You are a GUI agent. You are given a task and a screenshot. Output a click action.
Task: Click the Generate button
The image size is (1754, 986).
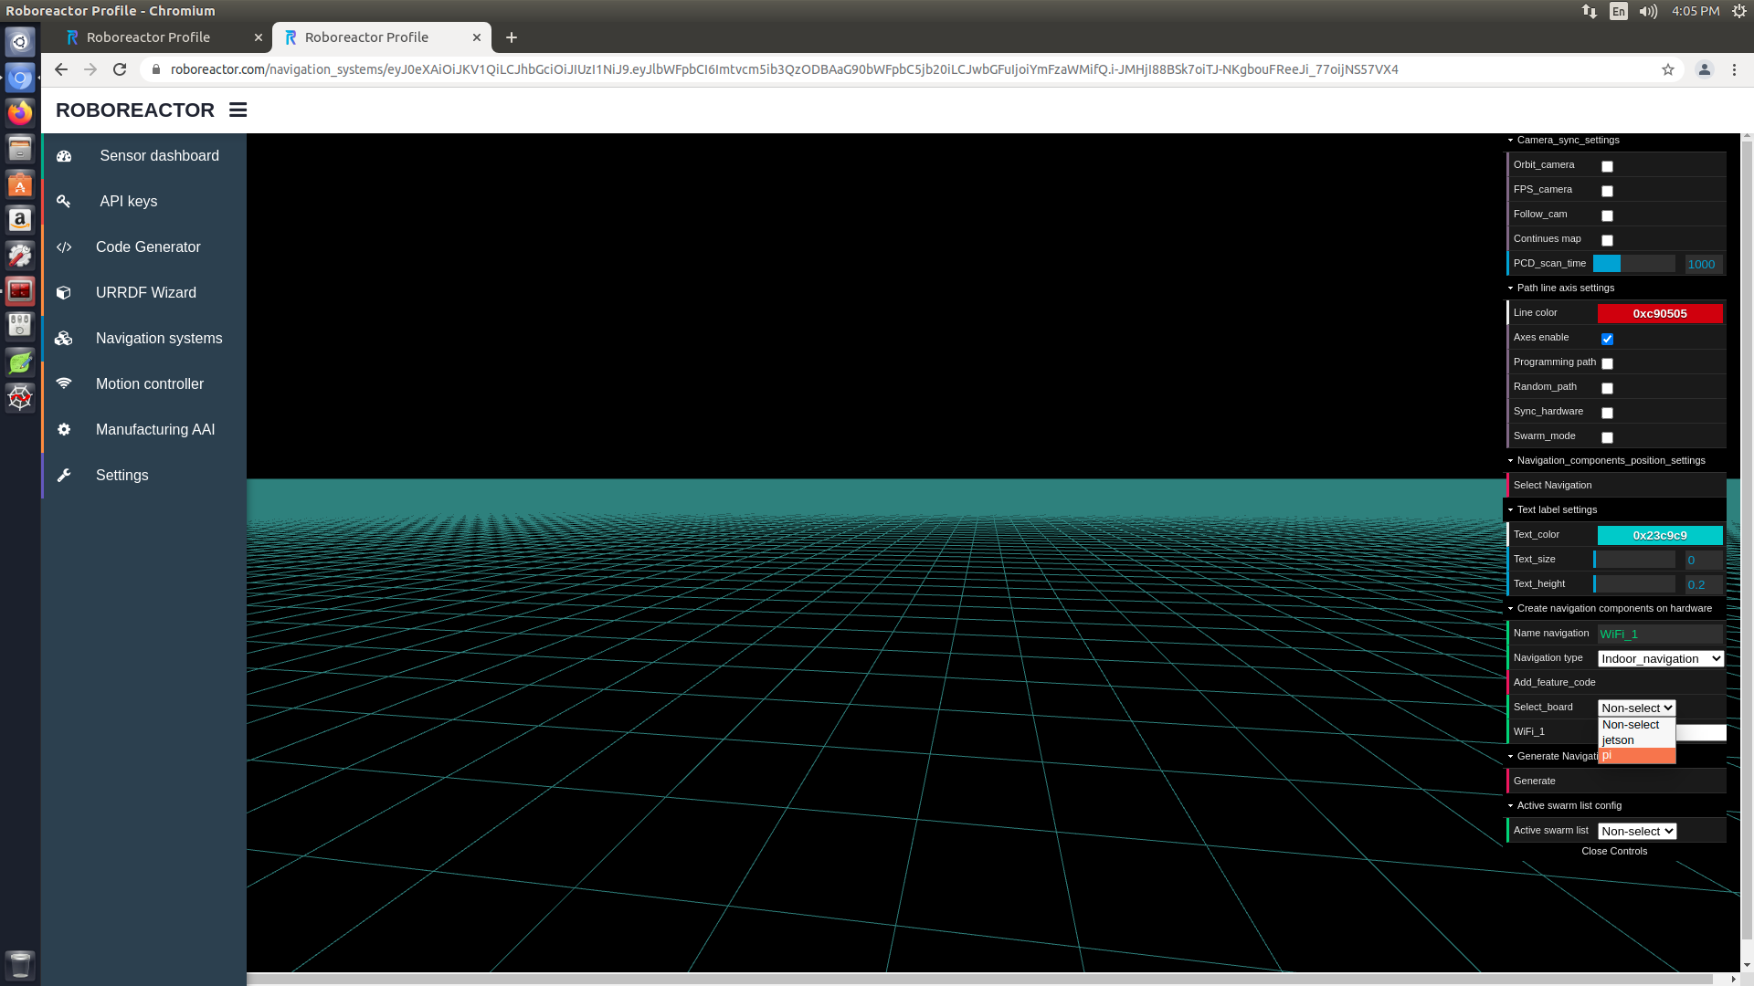pyautogui.click(x=1615, y=781)
